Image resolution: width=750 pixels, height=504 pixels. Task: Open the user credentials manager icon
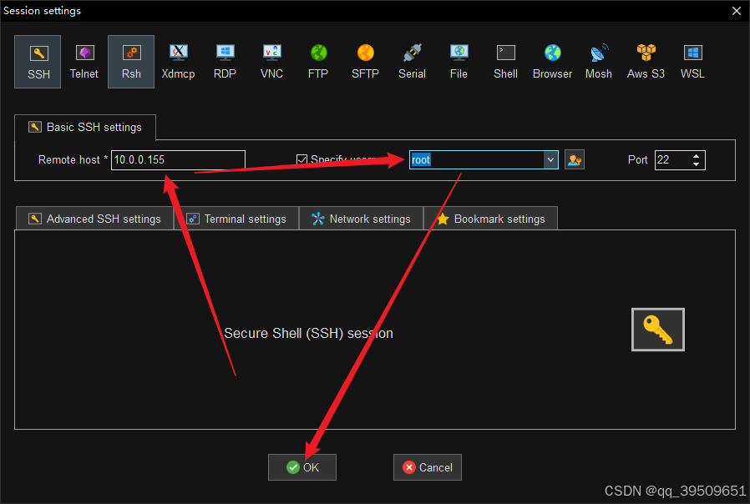coord(575,159)
